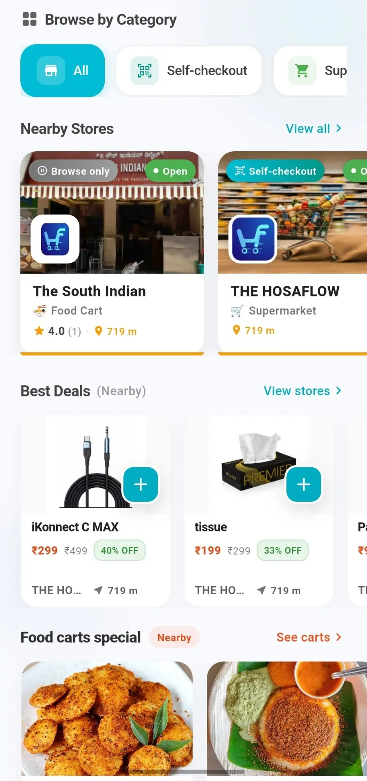Viewport: 367px width, 781px height.
Task: Open The South Indian store logo
Action: [55, 239]
